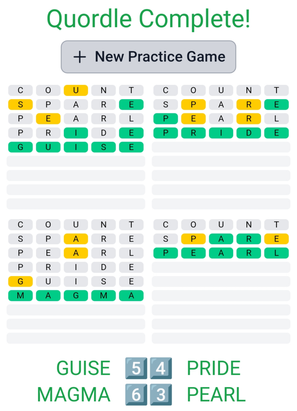This screenshot has height=411, width=297.
Task: Click yellow S tile in top-left board
Action: 20,105
